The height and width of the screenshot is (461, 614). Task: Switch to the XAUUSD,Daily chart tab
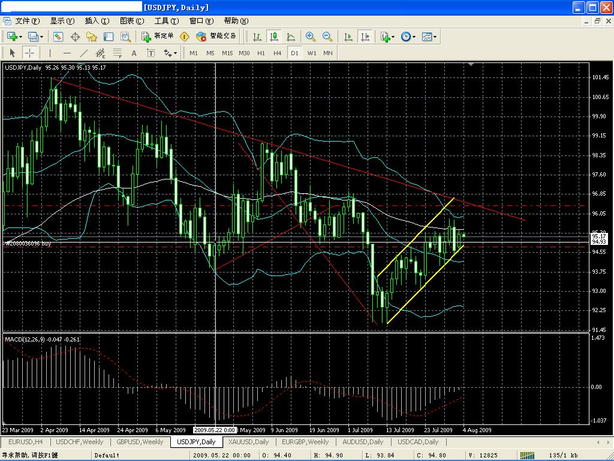248,442
